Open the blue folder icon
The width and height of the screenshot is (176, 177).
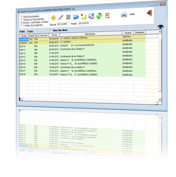pyautogui.click(x=76, y=17)
